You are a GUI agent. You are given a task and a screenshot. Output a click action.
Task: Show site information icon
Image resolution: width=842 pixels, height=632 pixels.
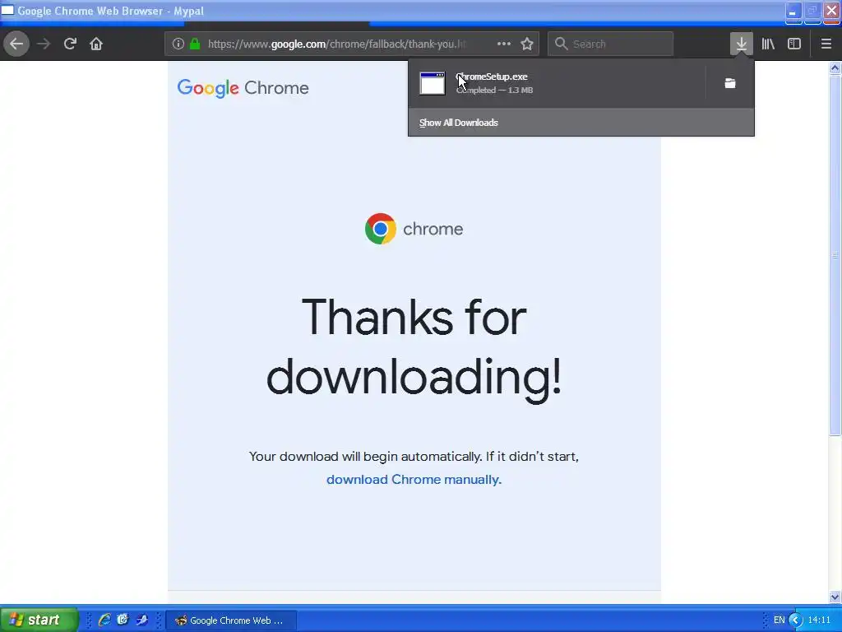coord(178,44)
